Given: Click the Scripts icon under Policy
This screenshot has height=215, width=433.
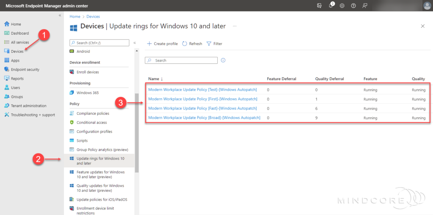Looking at the screenshot, I should (72, 141).
